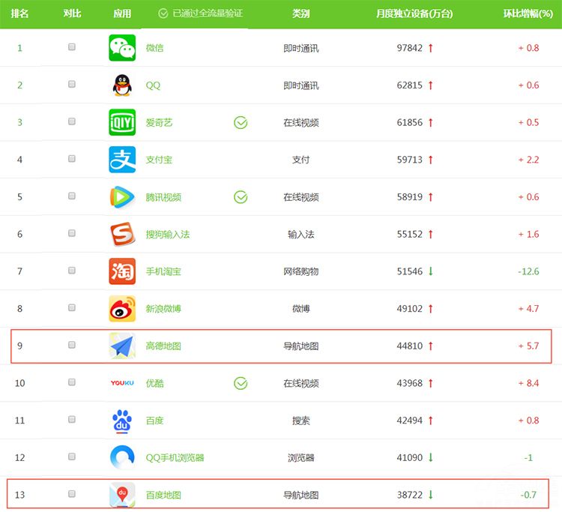Image resolution: width=562 pixels, height=512 pixels.
Task: Click the Sina Weibo icon
Action: click(122, 308)
